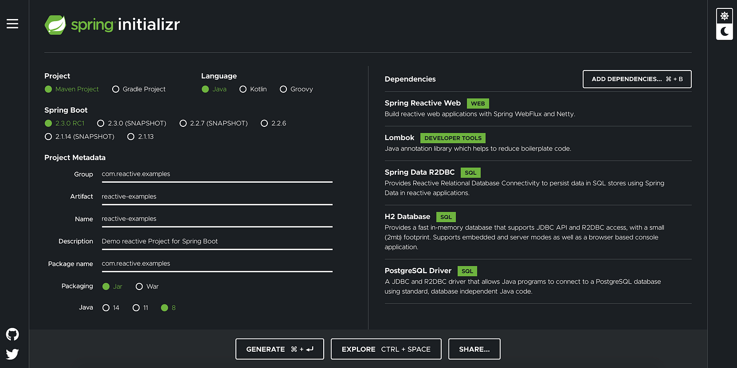Image resolution: width=737 pixels, height=368 pixels.
Task: Open the hamburger menu icon
Action: pos(12,24)
